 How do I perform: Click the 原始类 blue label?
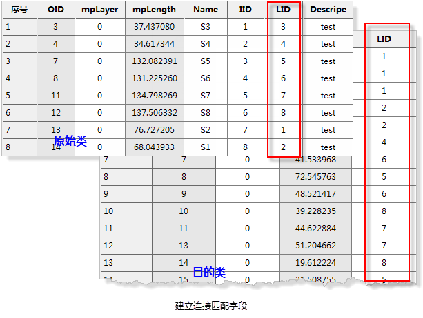[70, 140]
